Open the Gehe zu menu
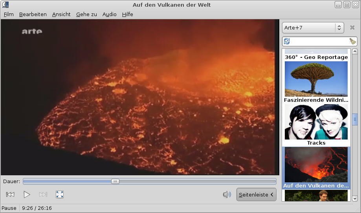The image size is (361, 213). pyautogui.click(x=86, y=14)
